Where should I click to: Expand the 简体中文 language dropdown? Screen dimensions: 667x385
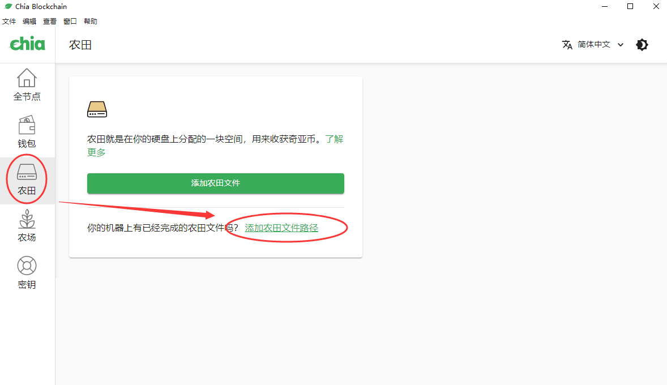click(x=594, y=45)
